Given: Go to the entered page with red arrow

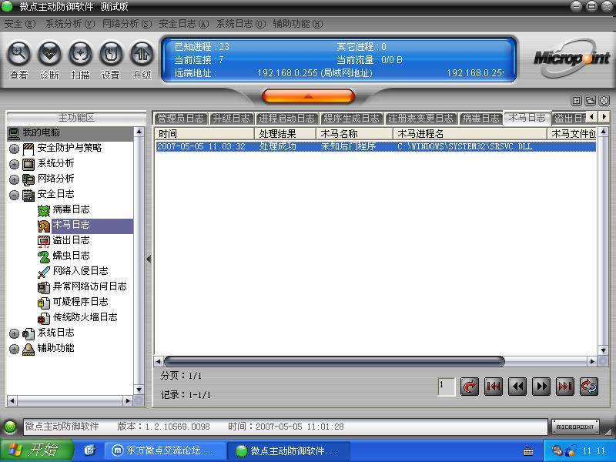Looking at the screenshot, I should click(469, 387).
